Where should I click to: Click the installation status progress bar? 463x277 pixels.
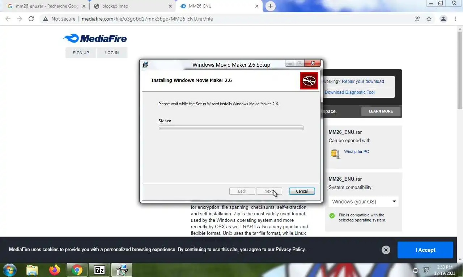point(231,128)
